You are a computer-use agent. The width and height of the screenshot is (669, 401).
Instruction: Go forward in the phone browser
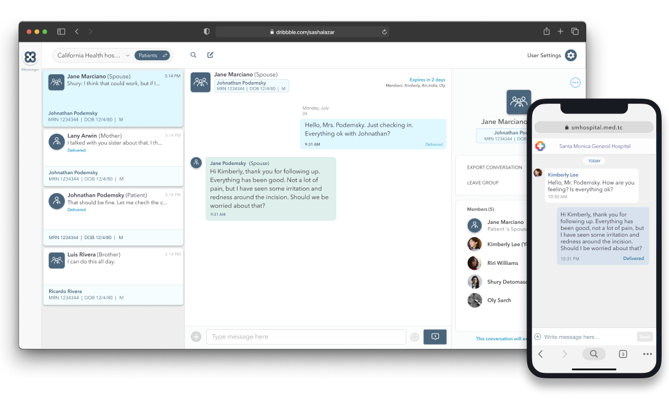click(565, 354)
